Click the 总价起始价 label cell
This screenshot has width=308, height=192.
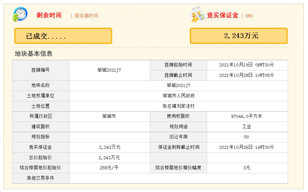(41, 158)
